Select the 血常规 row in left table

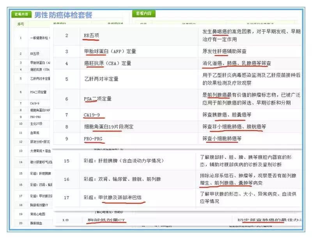tap(35, 133)
